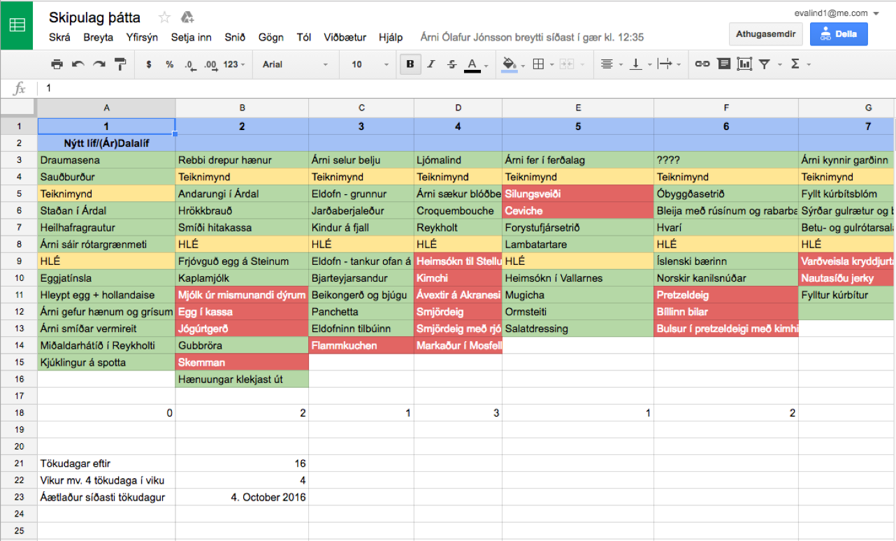Viewport: 896px width, 541px height.
Task: Open the Gögn menu
Action: click(x=270, y=38)
